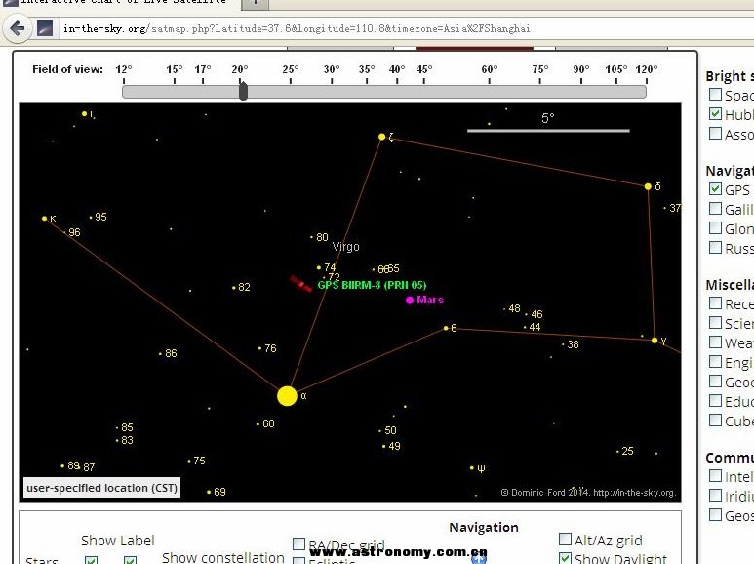Enable the Geodetic checkbox

pos(716,382)
